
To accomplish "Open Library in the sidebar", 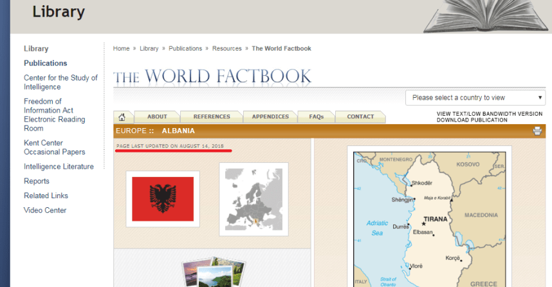I will pyautogui.click(x=36, y=49).
